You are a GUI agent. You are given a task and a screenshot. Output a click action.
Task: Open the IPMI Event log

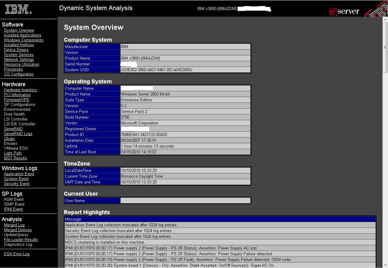pos(13,209)
